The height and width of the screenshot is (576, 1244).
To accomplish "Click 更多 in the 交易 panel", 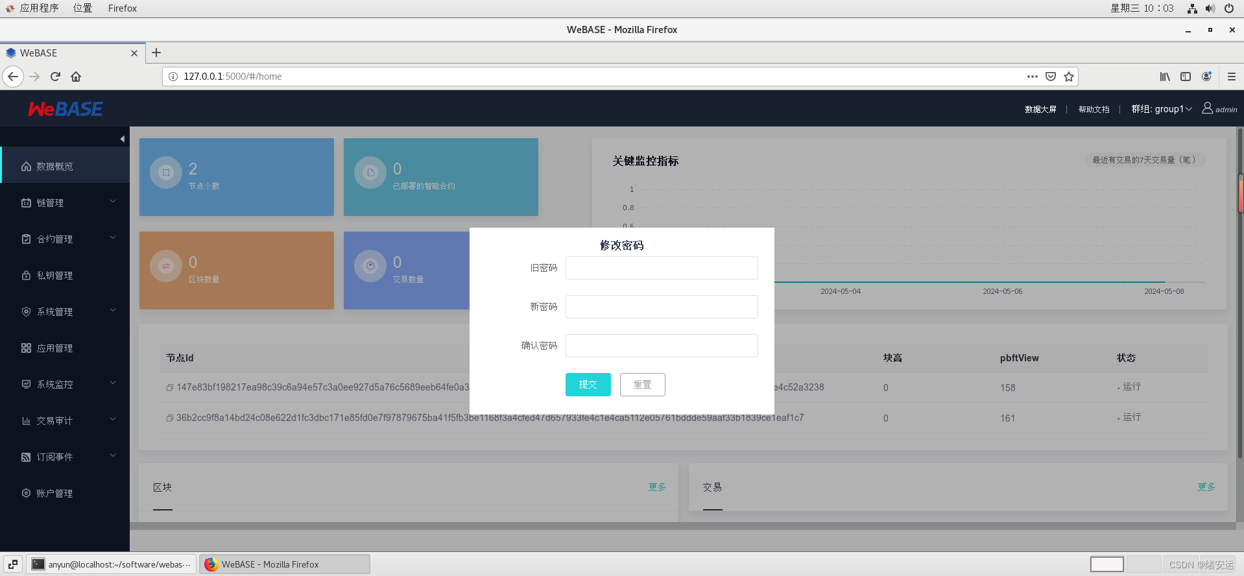I will (x=1206, y=487).
